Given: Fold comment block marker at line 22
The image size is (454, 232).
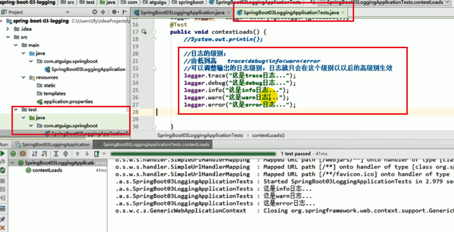Looking at the screenshot, I should (x=154, y=69).
